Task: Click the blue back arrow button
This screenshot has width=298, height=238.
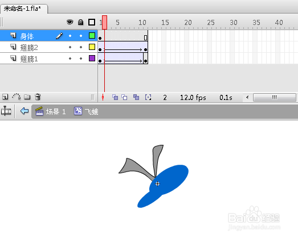Action: click(25, 111)
